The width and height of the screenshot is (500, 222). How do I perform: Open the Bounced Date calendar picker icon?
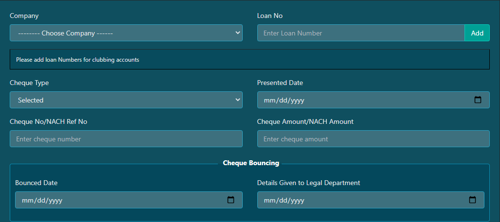(231, 200)
